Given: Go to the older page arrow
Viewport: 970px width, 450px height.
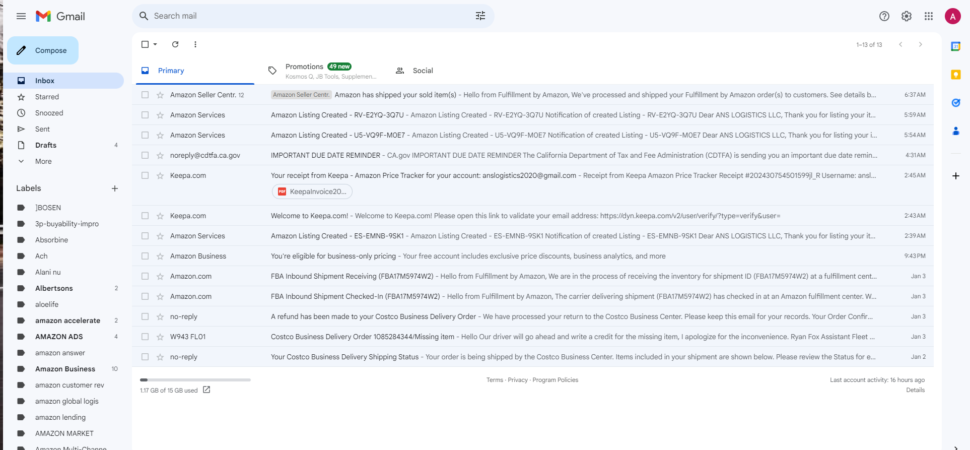Looking at the screenshot, I should point(921,44).
